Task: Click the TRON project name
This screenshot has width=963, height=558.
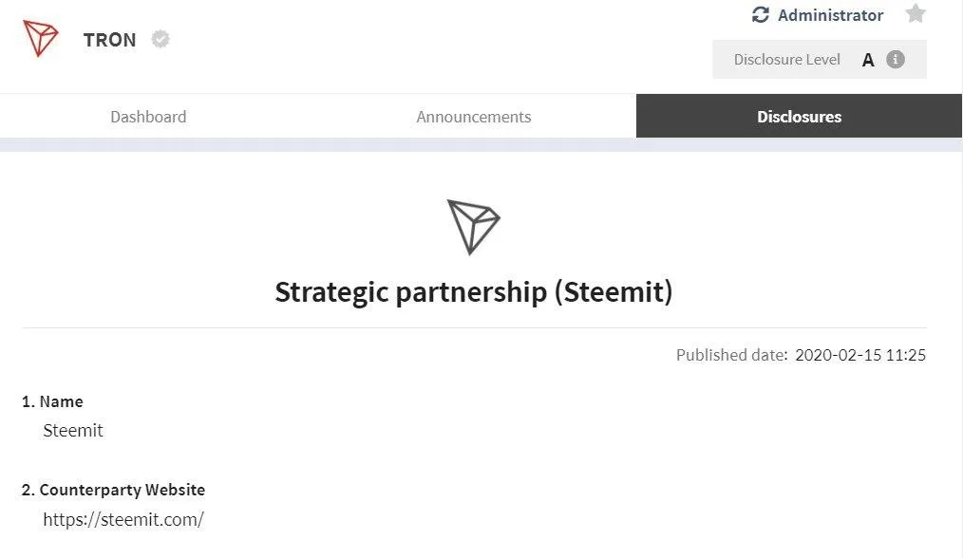Action: click(x=109, y=40)
